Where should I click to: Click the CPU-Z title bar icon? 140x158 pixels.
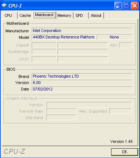(x=4, y=5)
